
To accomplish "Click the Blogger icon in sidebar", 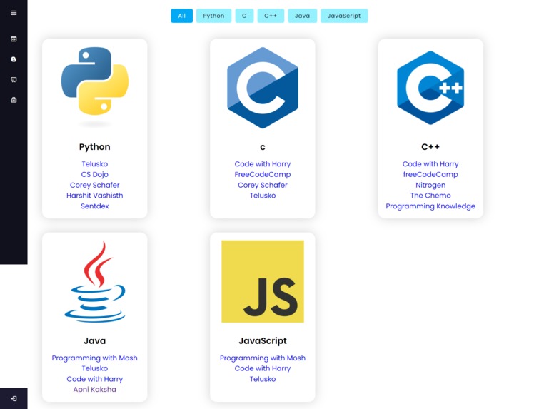I will click(14, 59).
